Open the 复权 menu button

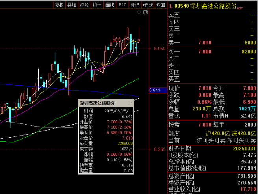59,5
